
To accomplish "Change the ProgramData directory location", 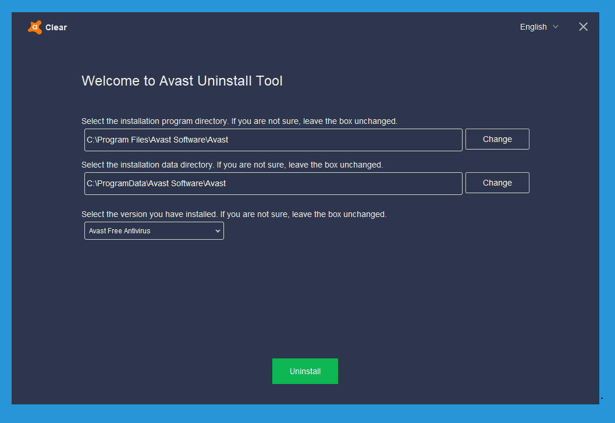I will (497, 183).
